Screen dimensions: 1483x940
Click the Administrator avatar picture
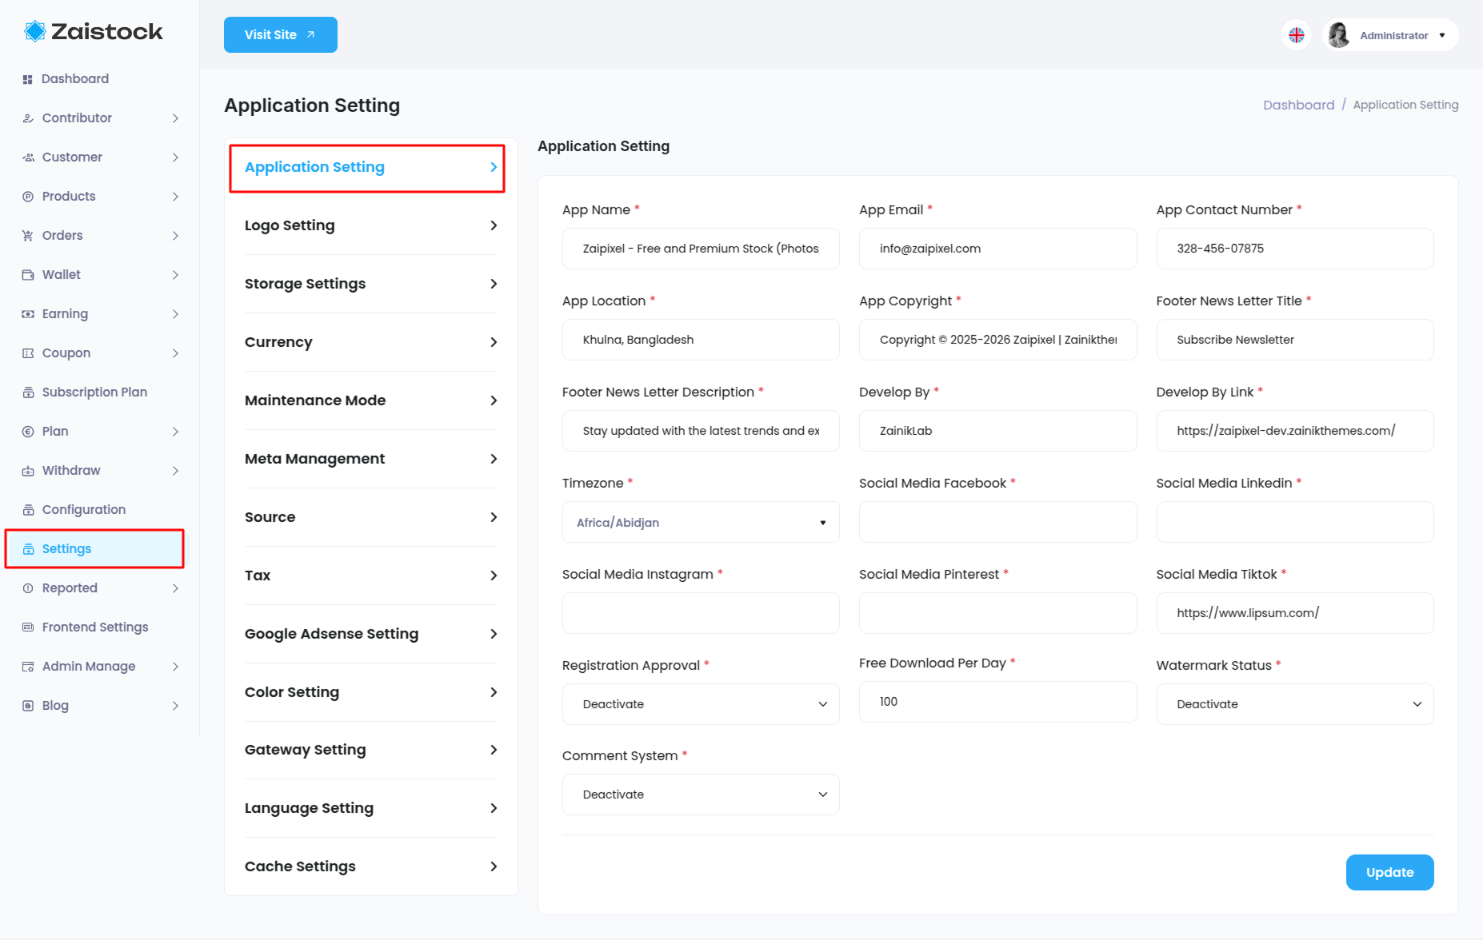click(x=1339, y=35)
